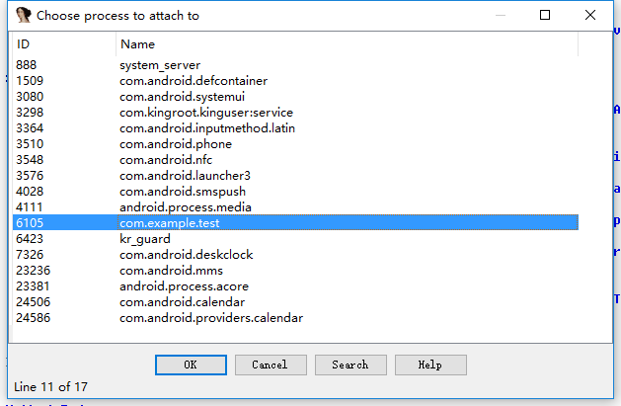Open Help for the attach dialog
Image resolution: width=621 pixels, height=406 pixels.
430,365
